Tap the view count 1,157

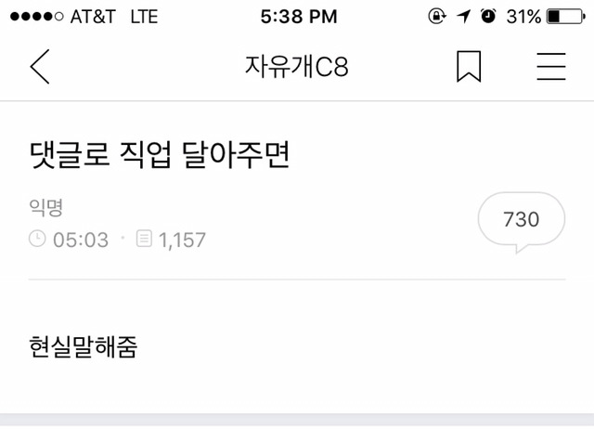click(x=182, y=240)
